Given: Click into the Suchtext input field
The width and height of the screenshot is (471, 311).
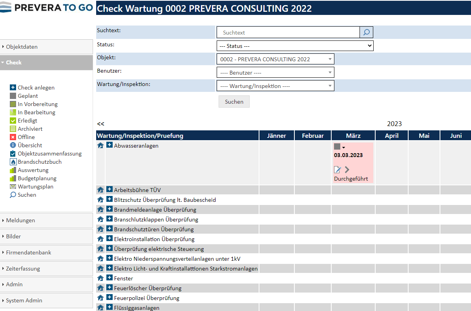Looking at the screenshot, I should [288, 33].
